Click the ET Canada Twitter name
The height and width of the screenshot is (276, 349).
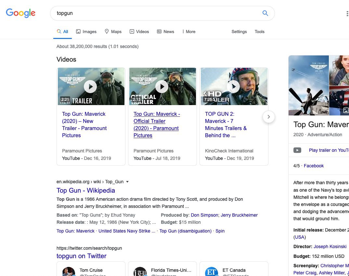(x=234, y=270)
